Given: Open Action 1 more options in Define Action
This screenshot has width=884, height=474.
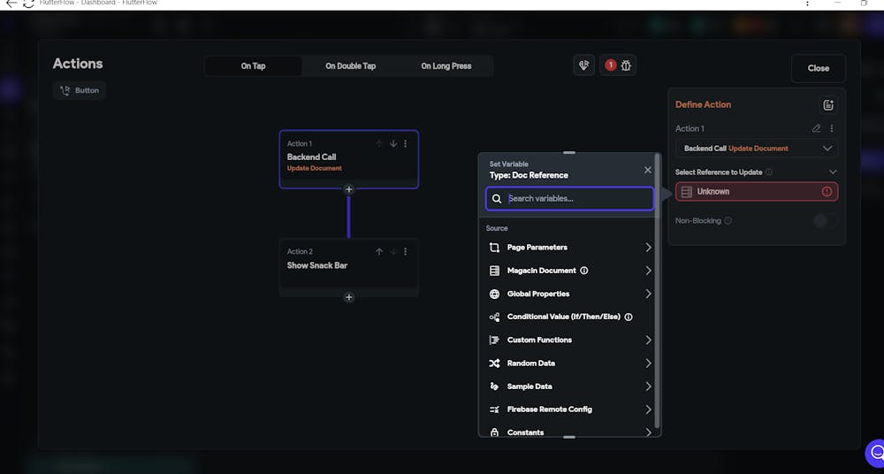Looking at the screenshot, I should (x=832, y=128).
